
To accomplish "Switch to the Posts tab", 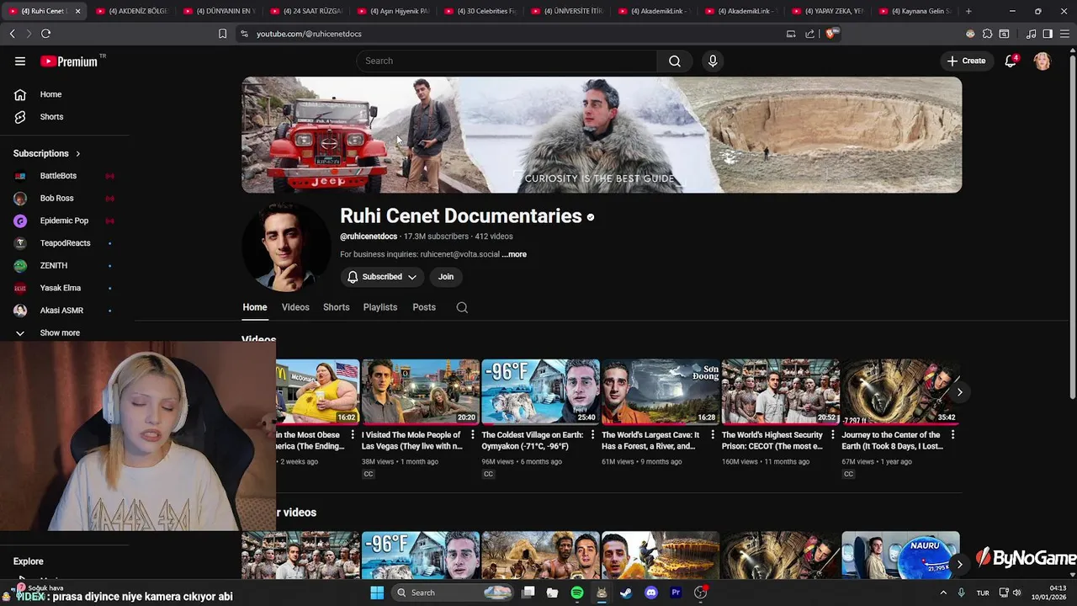I will point(424,307).
